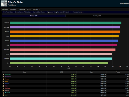Click the Eden's Gate zone thumbnail
The height and width of the screenshot is (97, 129).
[x=4, y=4]
